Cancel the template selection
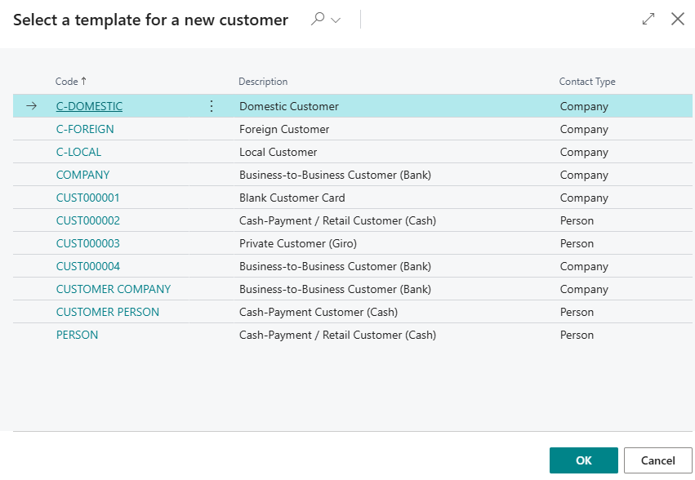695x480 pixels. [657, 460]
